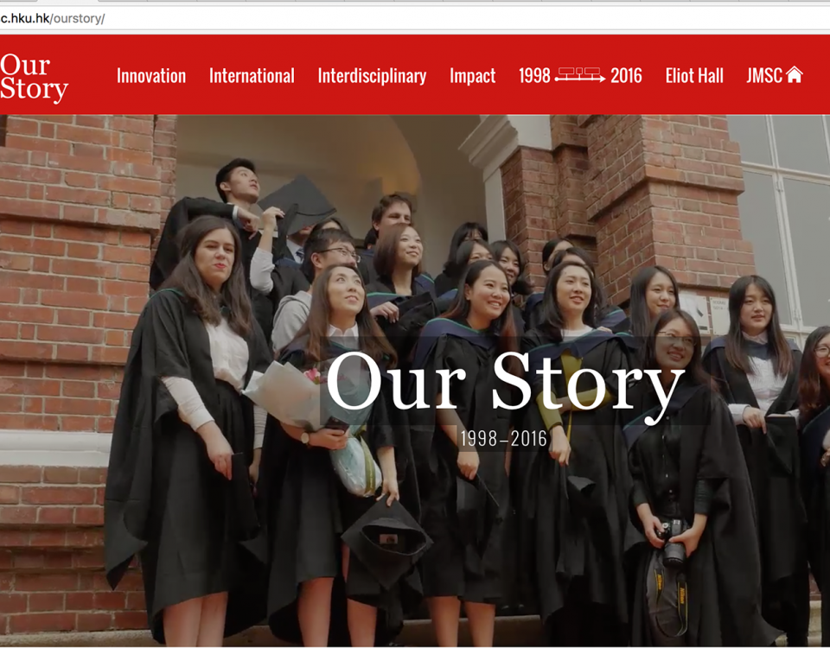Click the /ourstory/ path in the URL
830x648 pixels.
click(77, 18)
